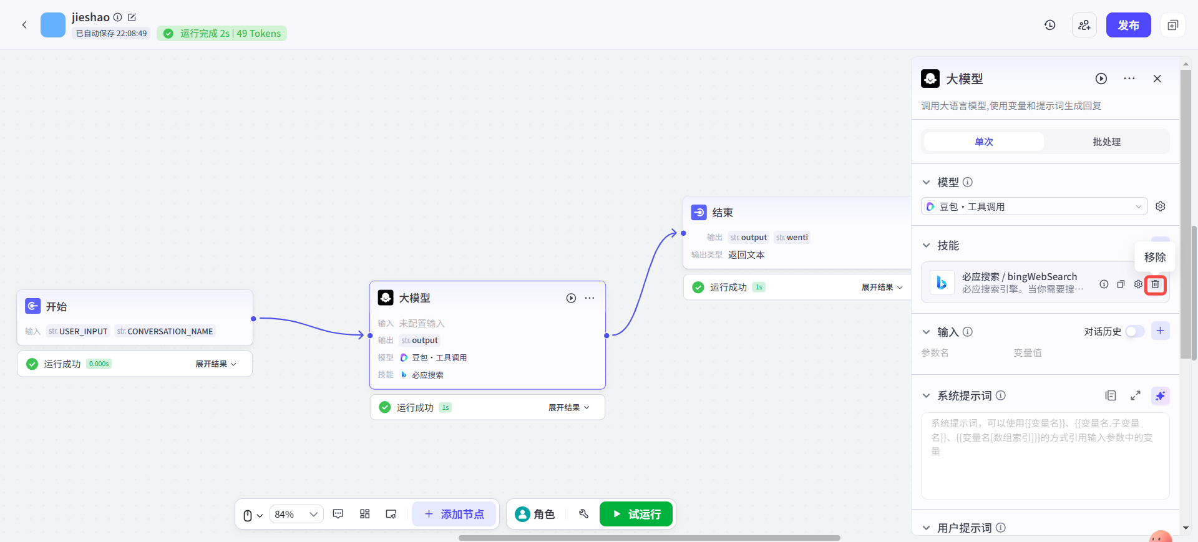Viewport: 1198px width, 542px height.
Task: Select the 单次 tab
Action: point(984,142)
